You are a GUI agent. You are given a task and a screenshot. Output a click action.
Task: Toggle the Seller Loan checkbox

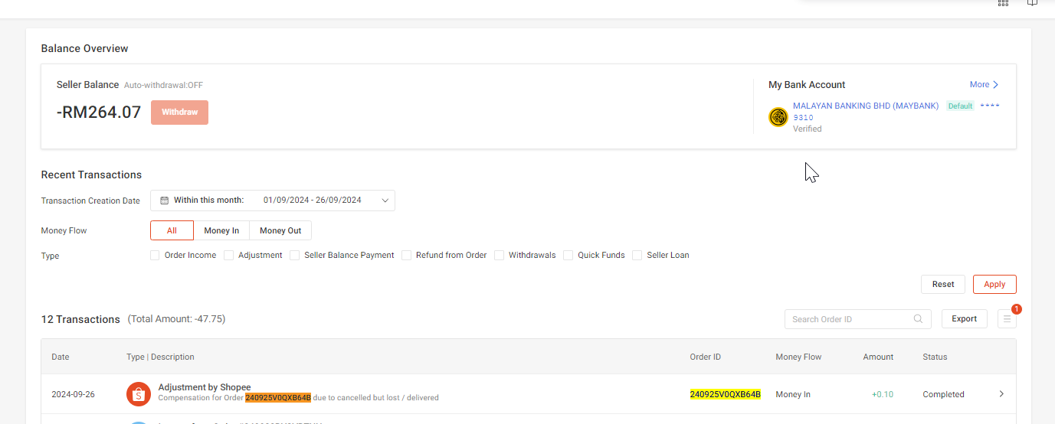point(637,256)
